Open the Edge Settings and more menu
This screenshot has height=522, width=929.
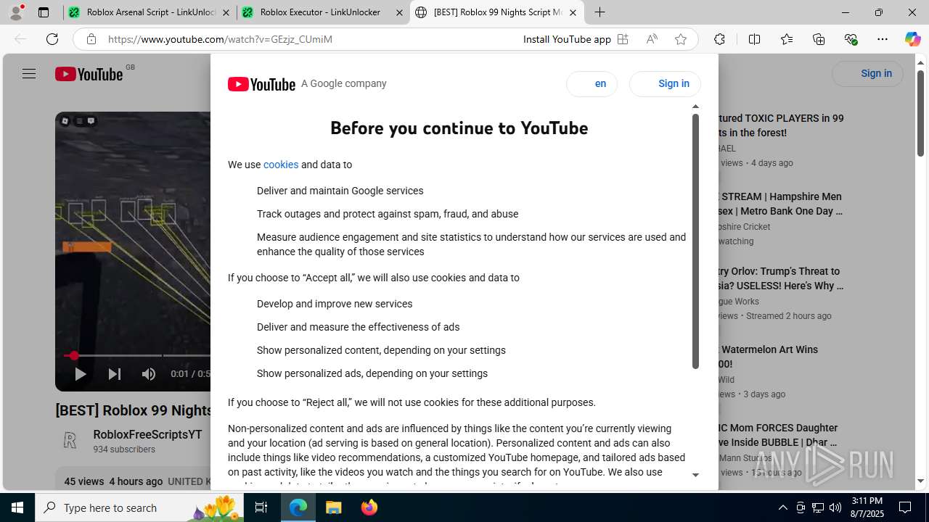click(x=883, y=39)
